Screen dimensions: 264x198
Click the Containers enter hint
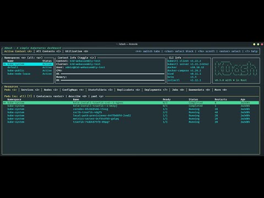[x=50, y=96]
